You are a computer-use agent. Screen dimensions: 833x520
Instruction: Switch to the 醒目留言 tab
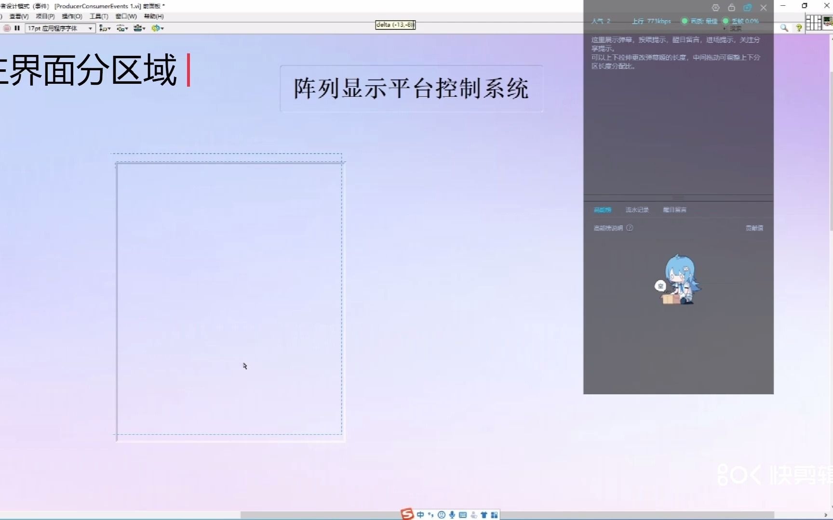tap(675, 210)
